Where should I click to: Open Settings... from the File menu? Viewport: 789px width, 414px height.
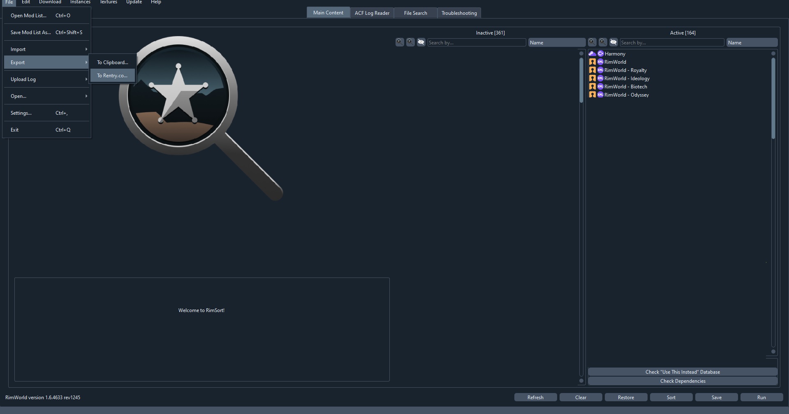(47, 113)
